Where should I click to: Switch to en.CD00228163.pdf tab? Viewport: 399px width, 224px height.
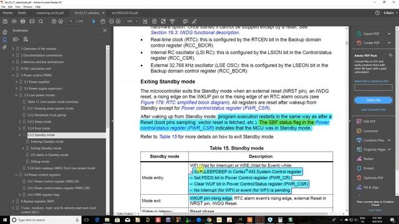click(x=125, y=12)
